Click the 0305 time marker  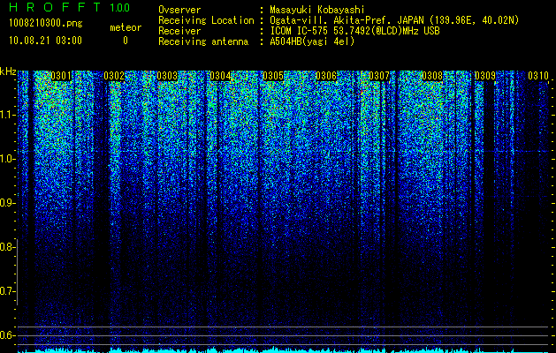click(273, 76)
